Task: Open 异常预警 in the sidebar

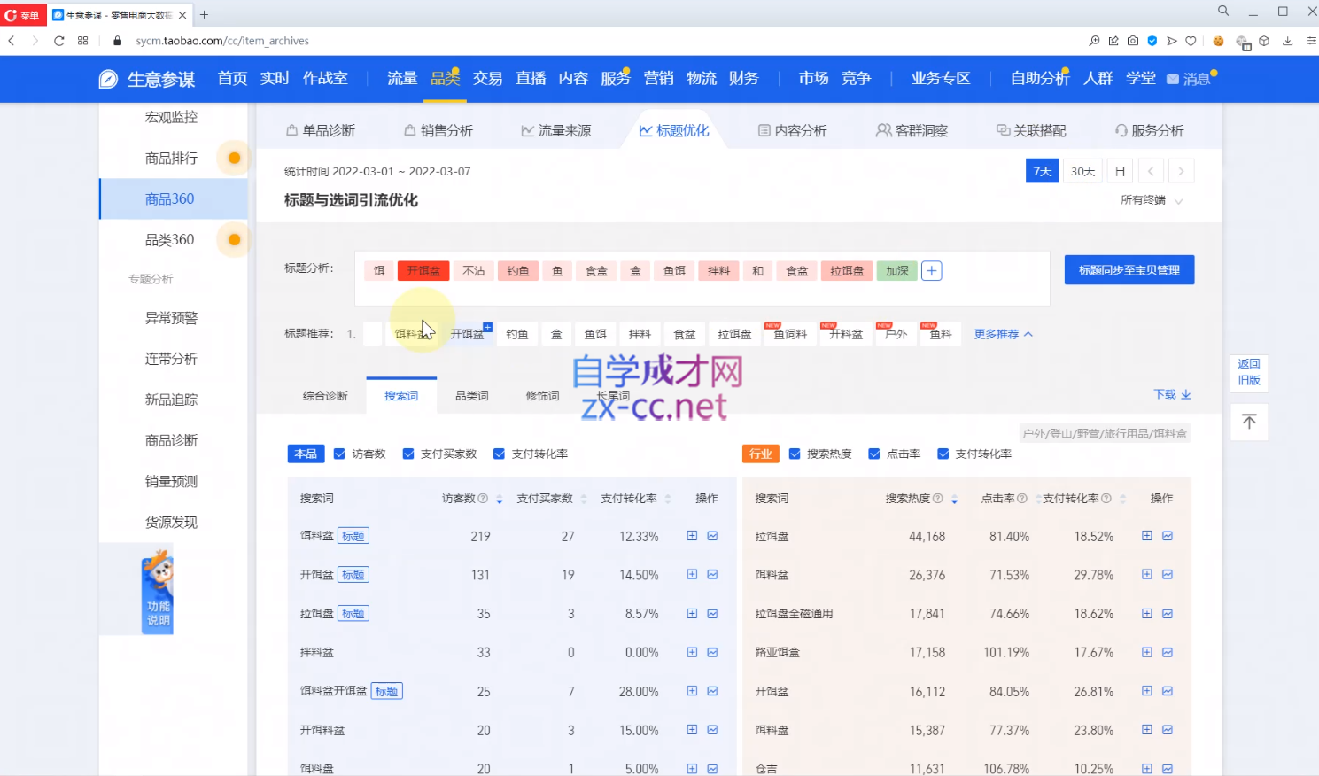Action: 171,318
